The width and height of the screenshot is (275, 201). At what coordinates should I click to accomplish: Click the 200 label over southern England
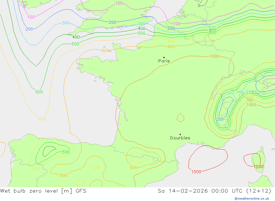(x=112, y=22)
